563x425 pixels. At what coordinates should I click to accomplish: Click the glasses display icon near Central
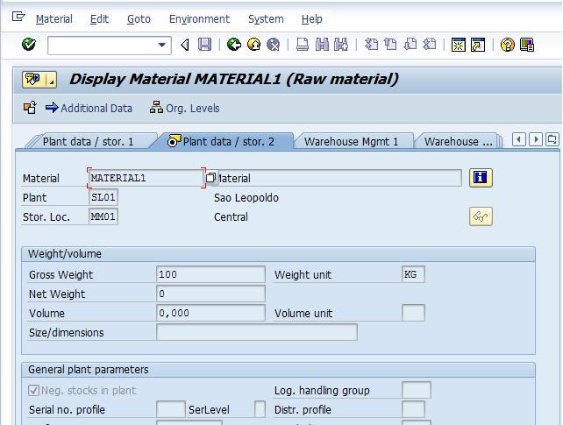pos(481,216)
